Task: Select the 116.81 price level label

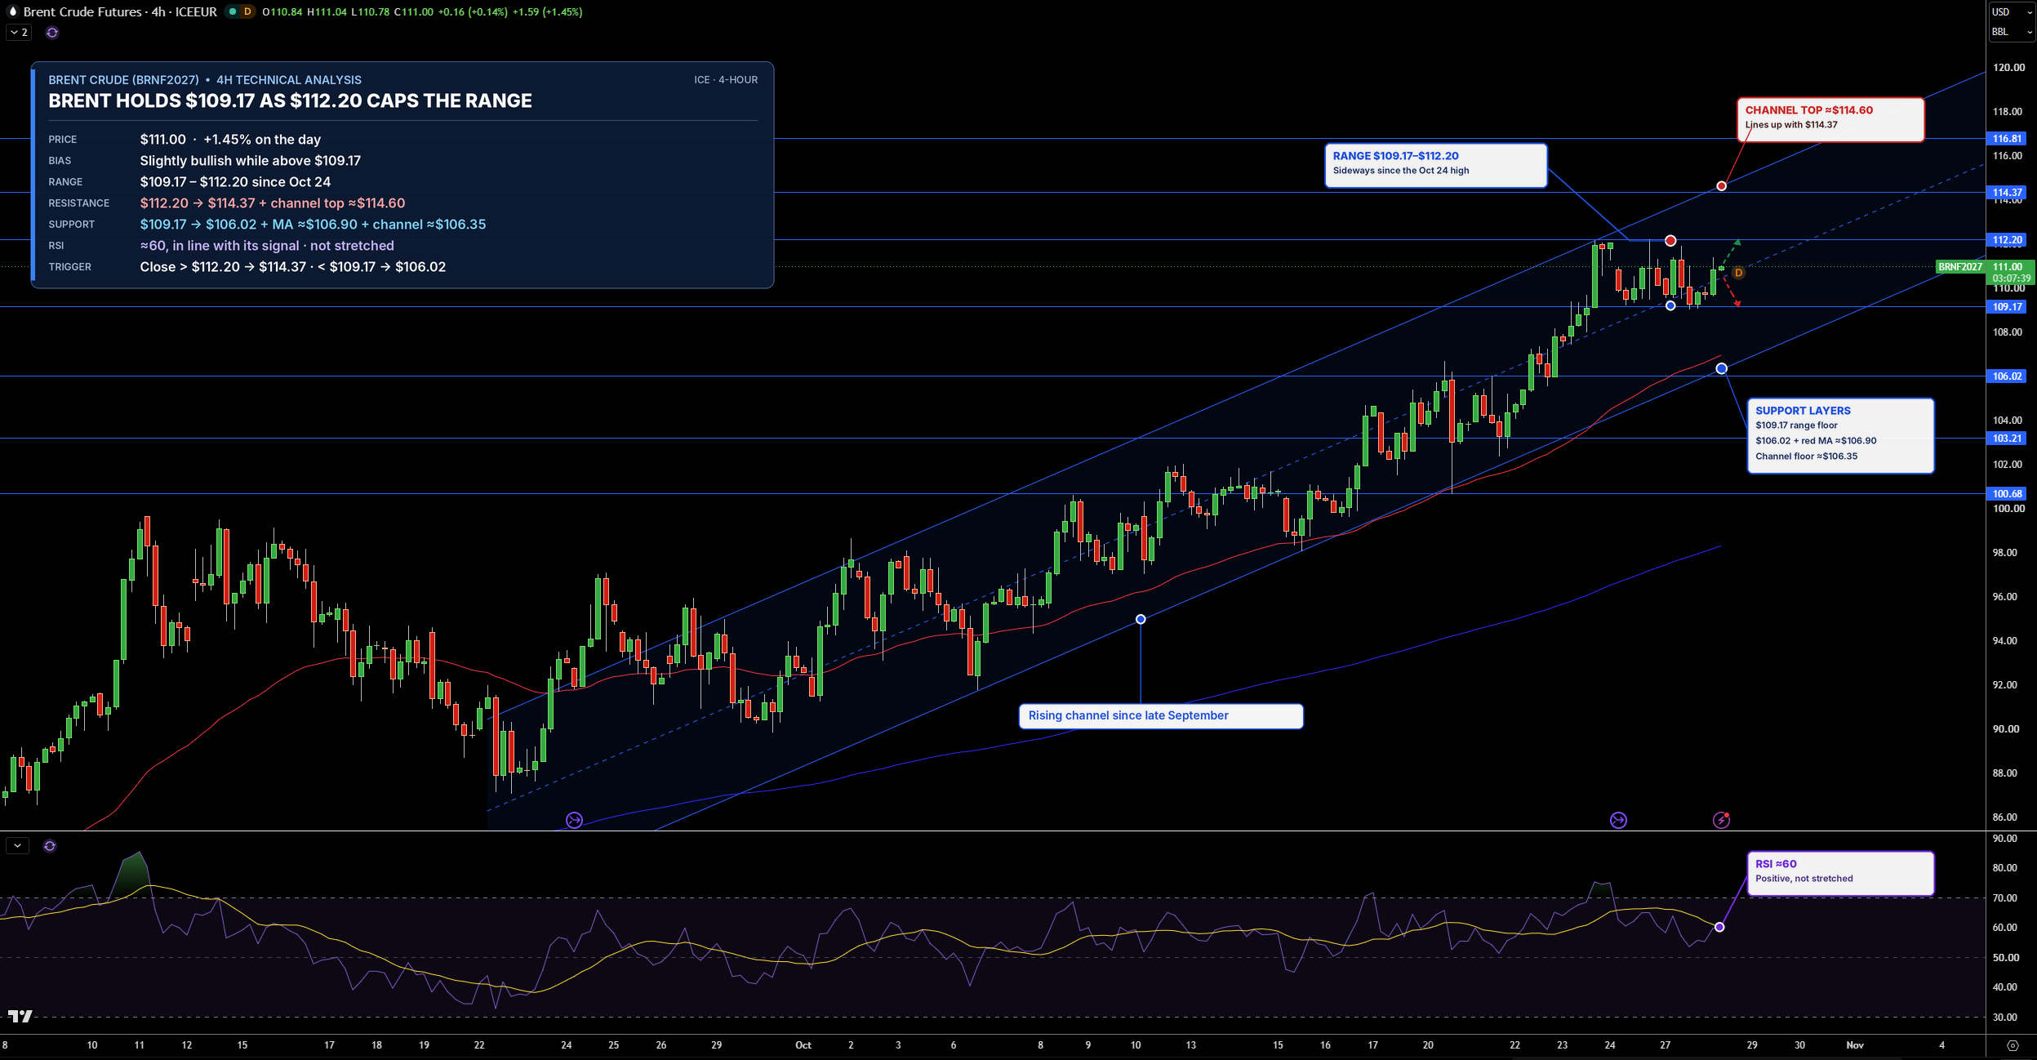Action: tap(2007, 139)
